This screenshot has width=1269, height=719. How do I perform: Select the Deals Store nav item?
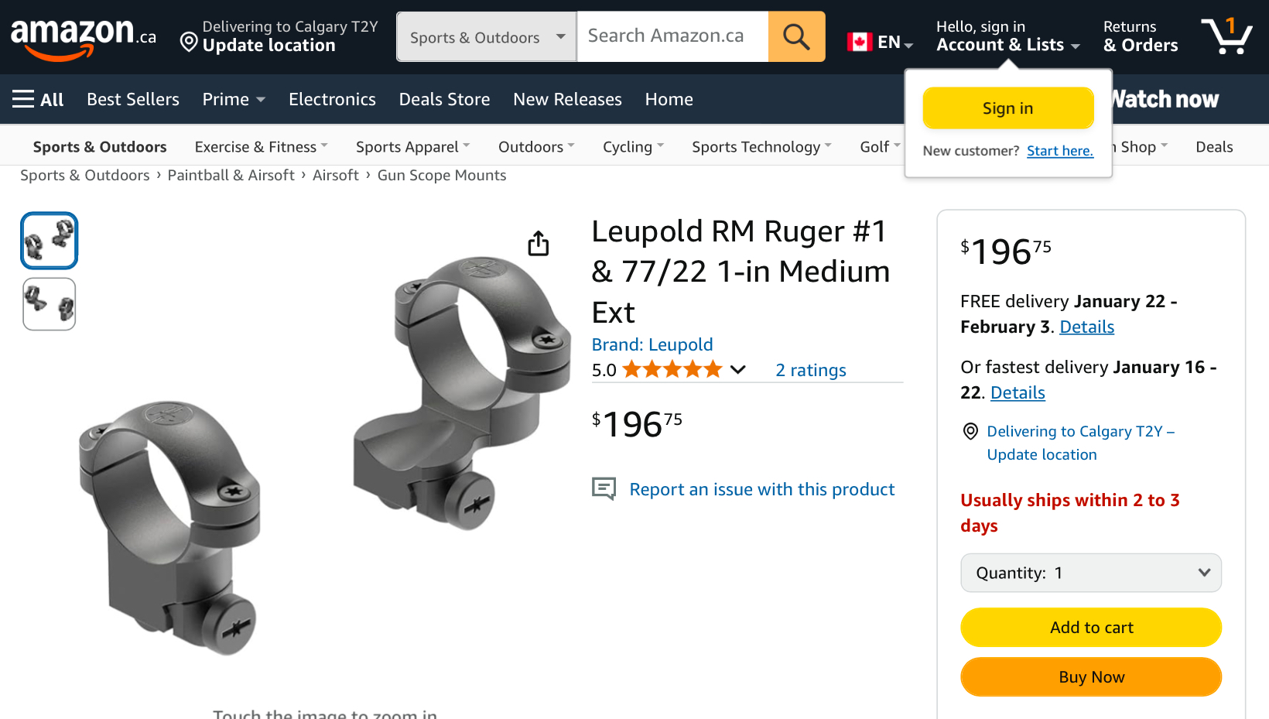click(x=444, y=99)
